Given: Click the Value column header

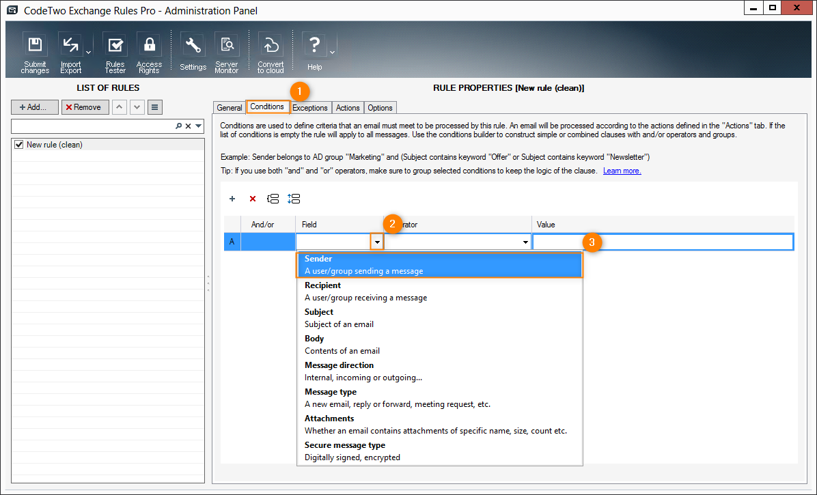Looking at the screenshot, I should (663, 225).
